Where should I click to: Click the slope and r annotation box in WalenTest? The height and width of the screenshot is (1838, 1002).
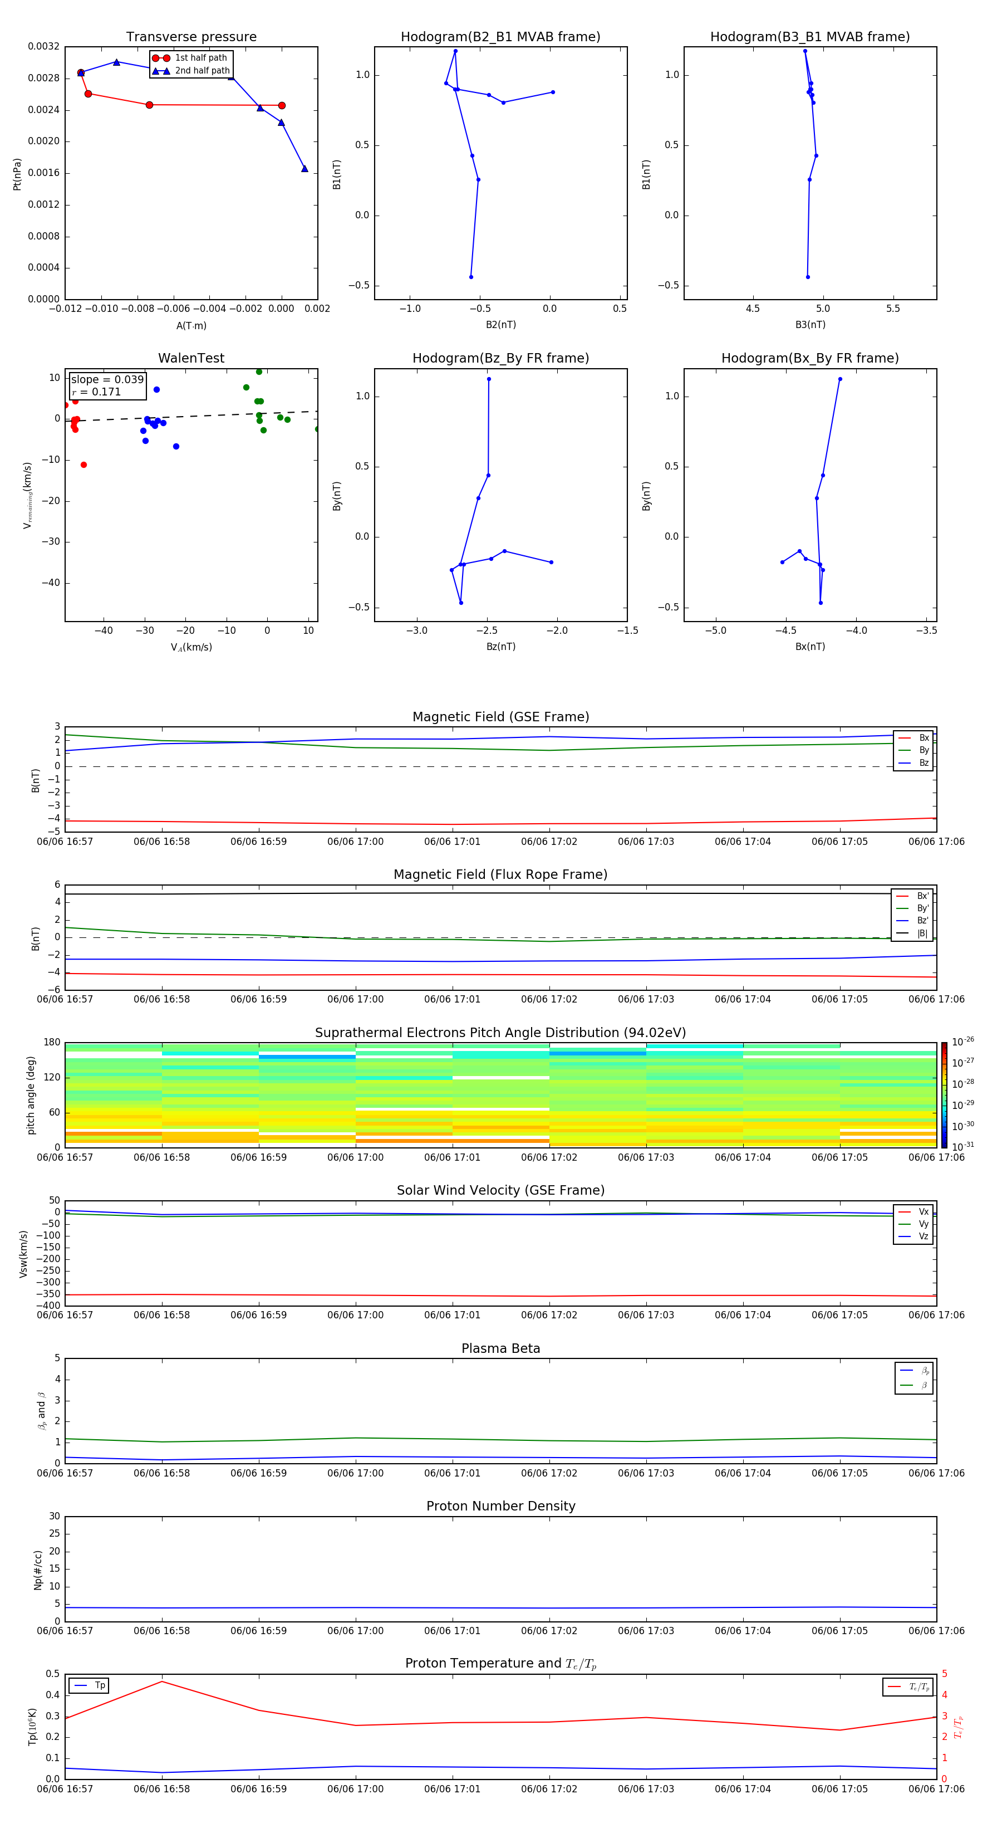click(x=107, y=385)
